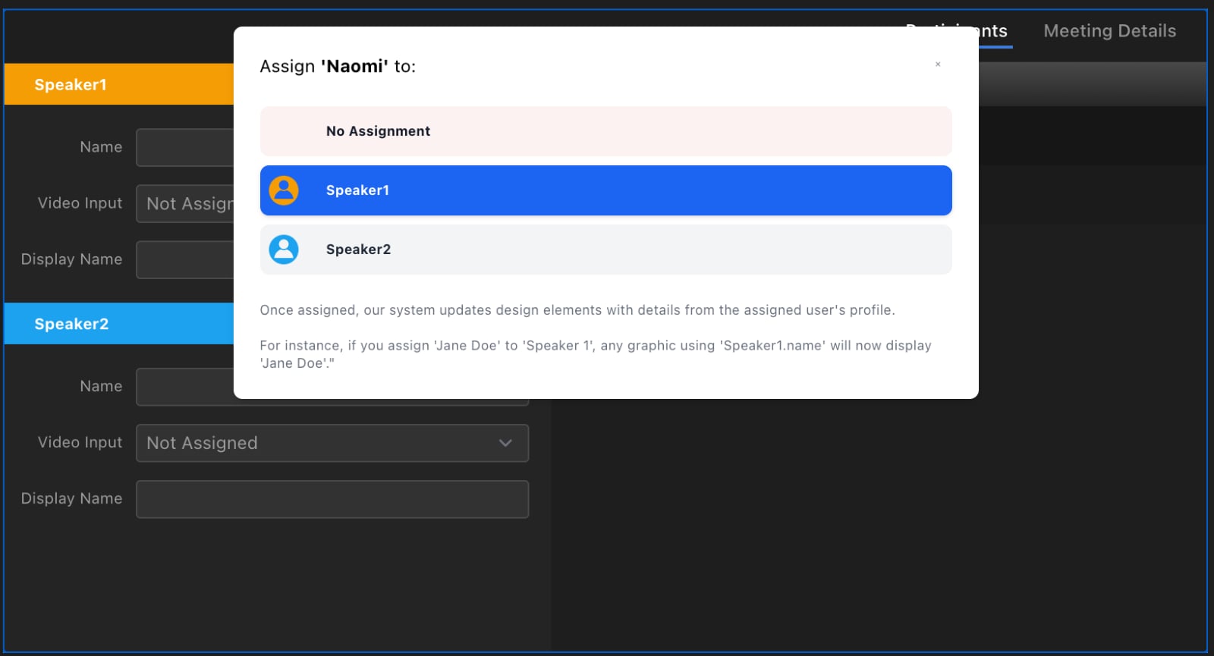
Task: Choose the No Assignment option
Action: pyautogui.click(x=605, y=131)
